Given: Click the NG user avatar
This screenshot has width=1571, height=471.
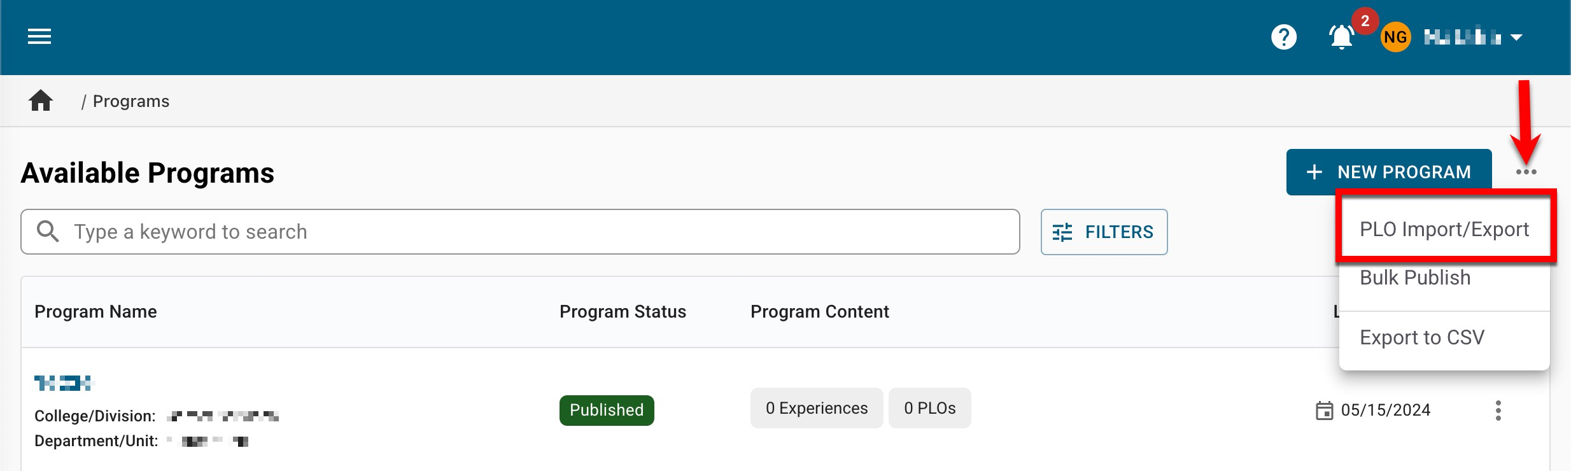Looking at the screenshot, I should tap(1395, 37).
